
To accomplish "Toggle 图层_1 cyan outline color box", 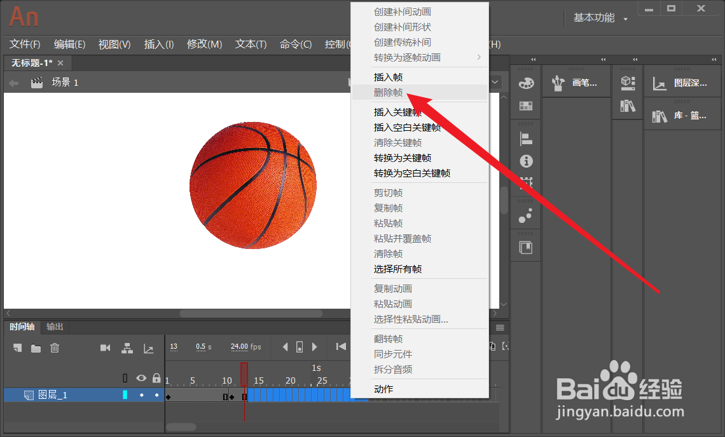I will pyautogui.click(x=125, y=395).
